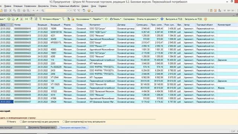Open the Окна menu
238x134 pixels.
point(93,6)
